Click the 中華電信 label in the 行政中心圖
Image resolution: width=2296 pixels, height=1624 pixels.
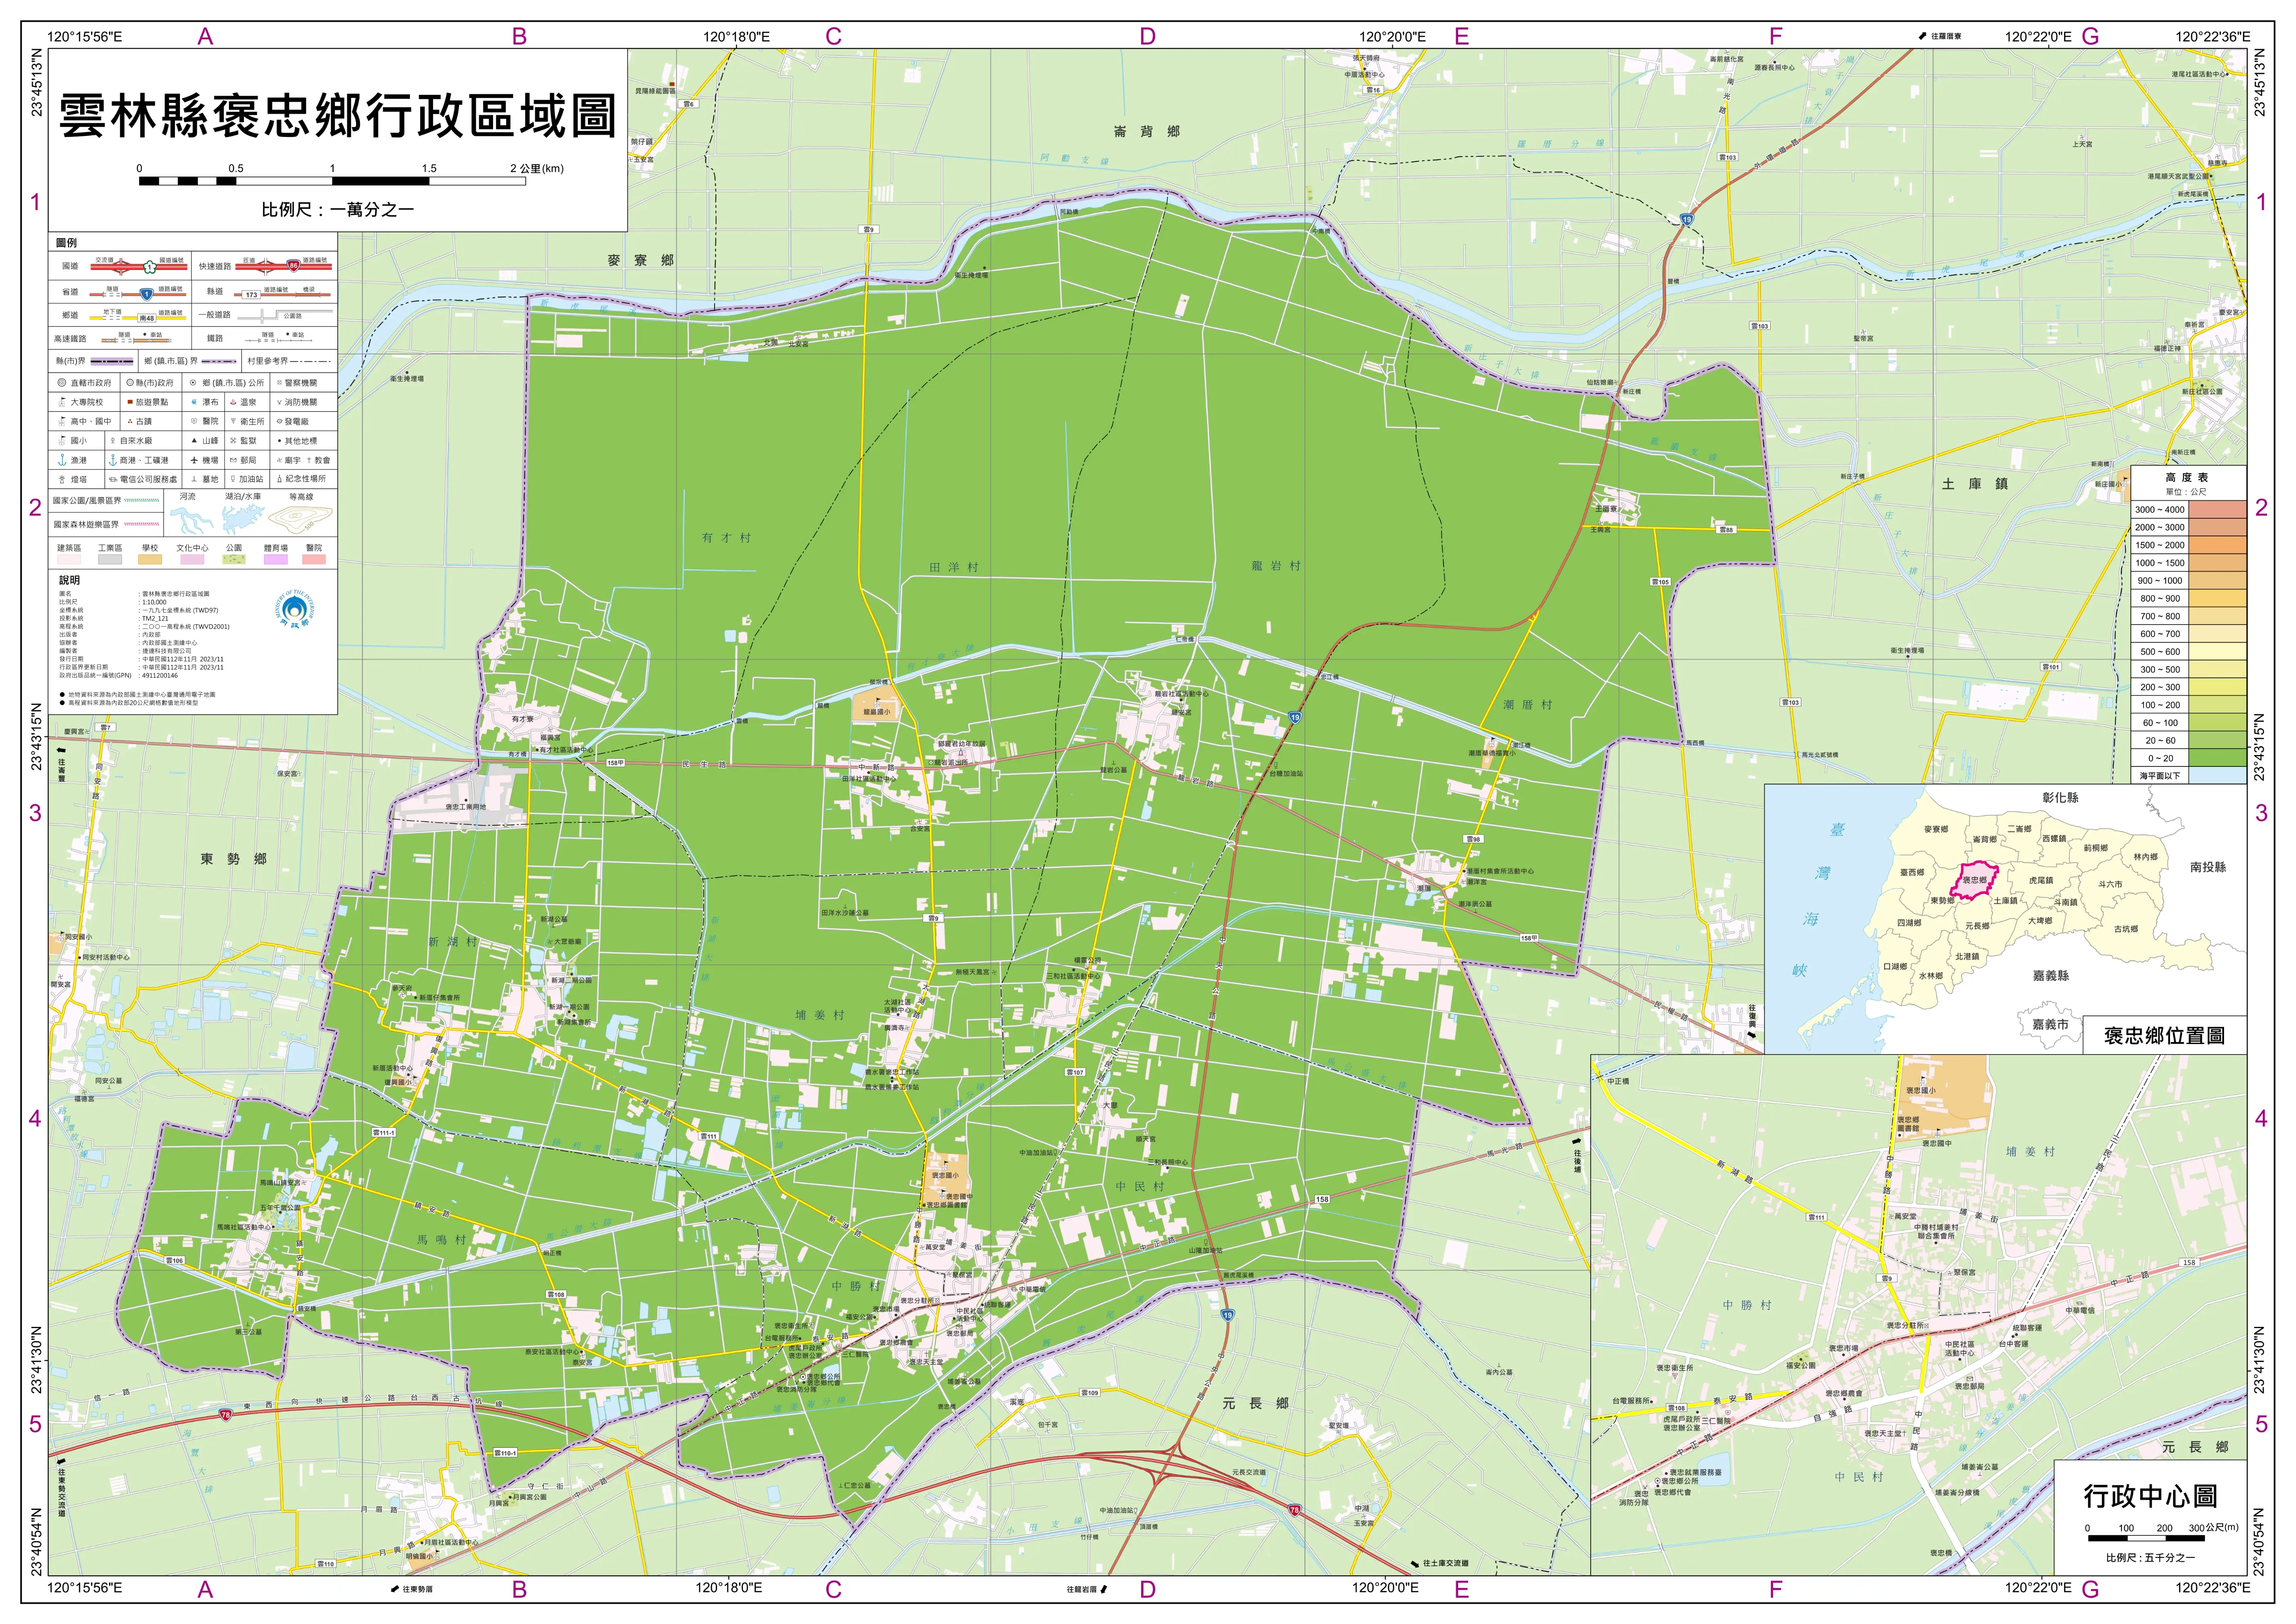2080,1310
